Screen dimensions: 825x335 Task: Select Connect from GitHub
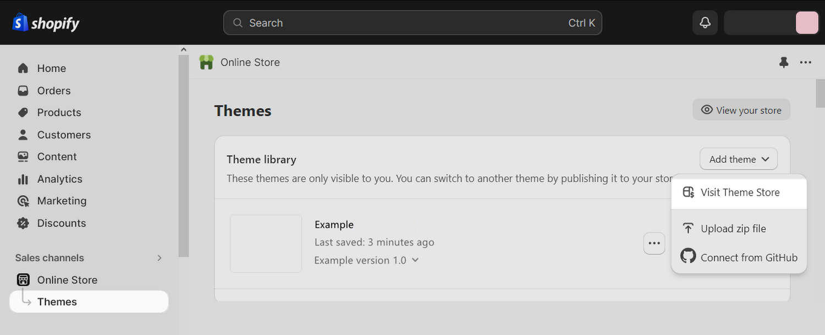click(739, 257)
